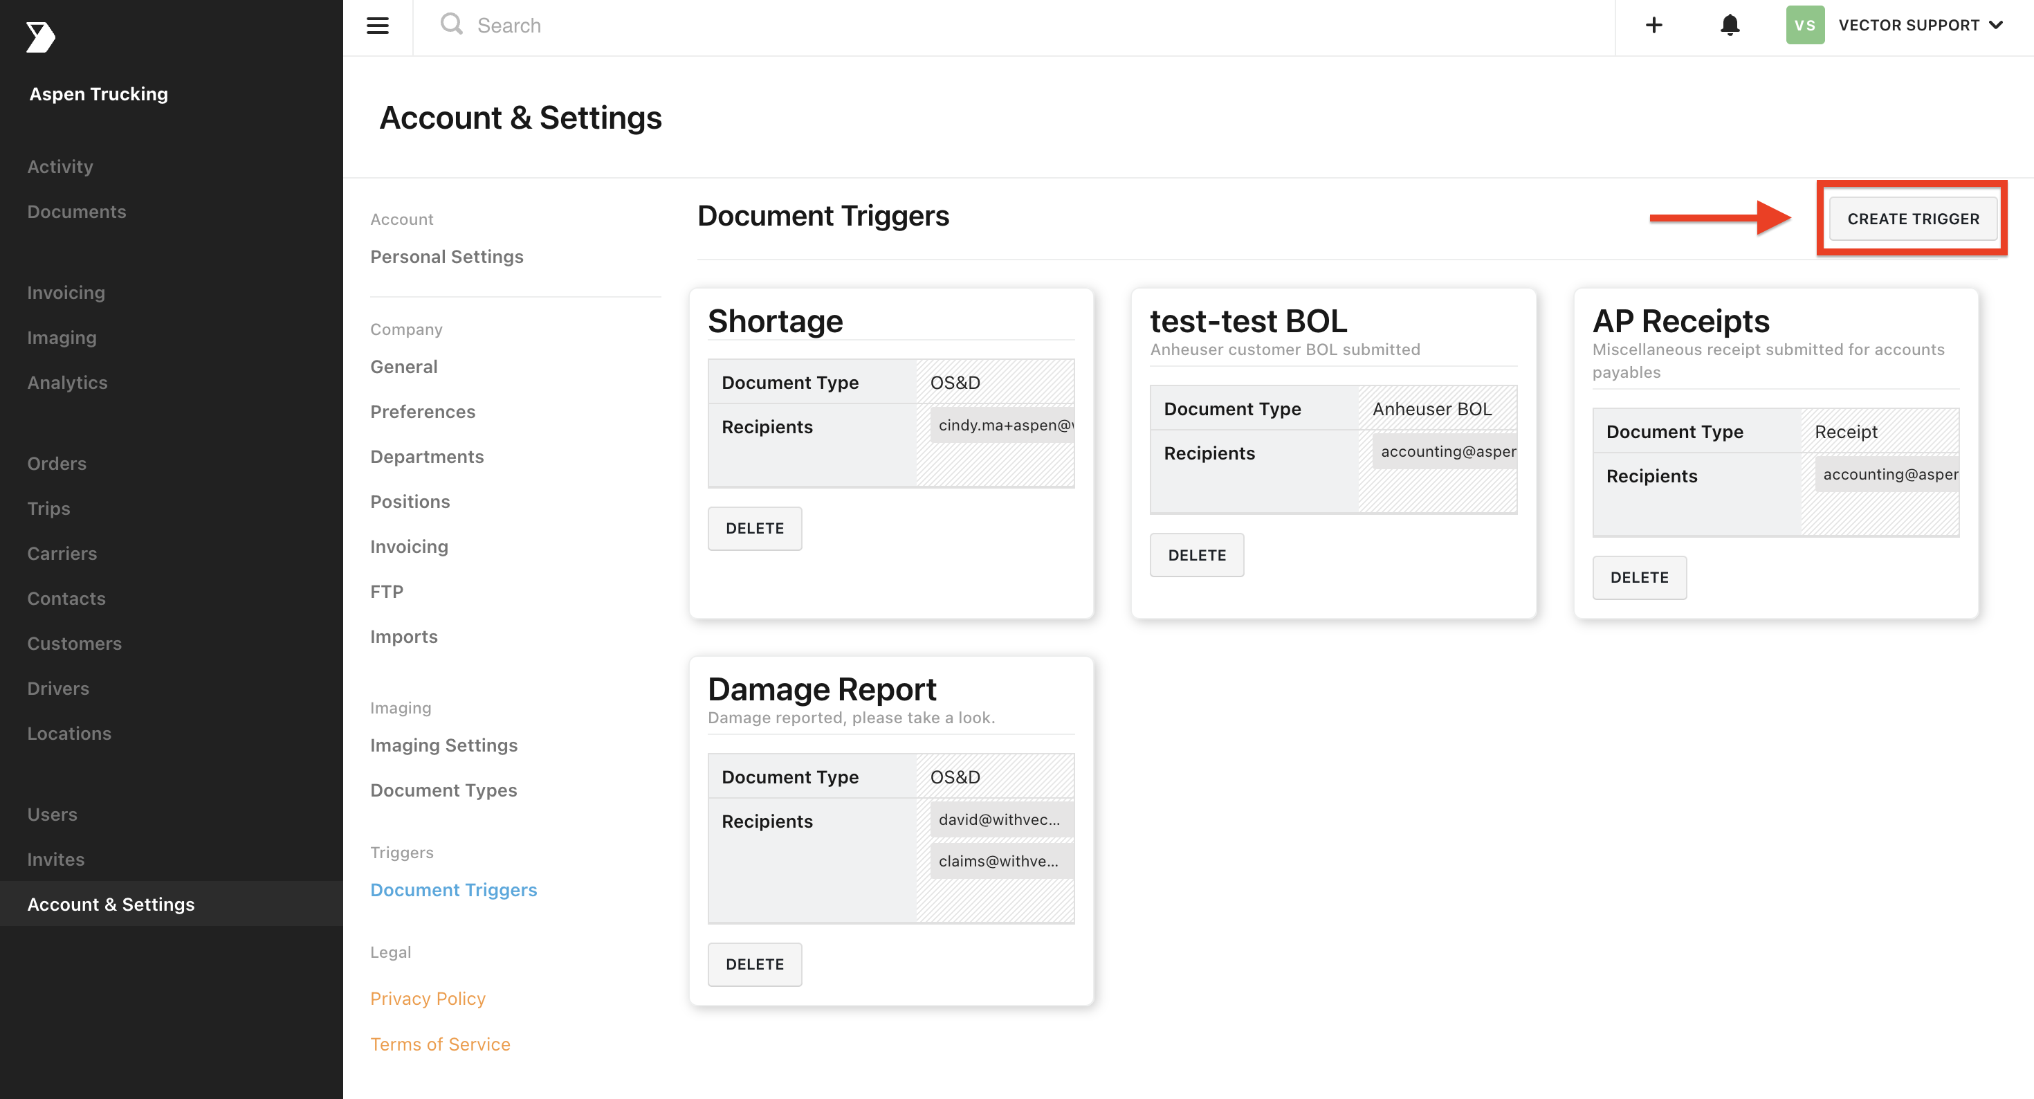The width and height of the screenshot is (2034, 1099).
Task: Open Preferences settings
Action: coord(423,412)
